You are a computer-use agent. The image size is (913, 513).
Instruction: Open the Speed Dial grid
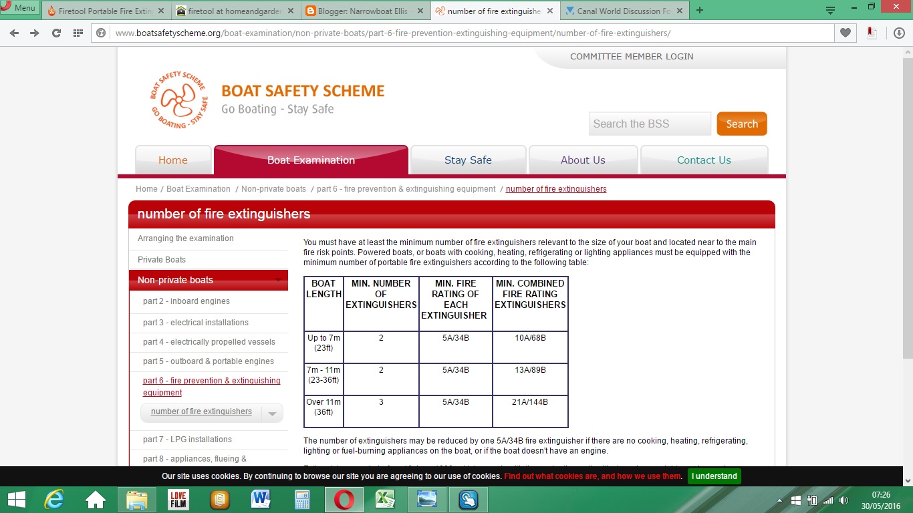(78, 33)
